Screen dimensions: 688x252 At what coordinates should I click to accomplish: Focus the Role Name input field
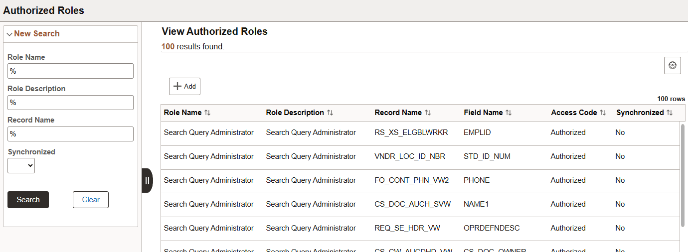pyautogui.click(x=70, y=71)
